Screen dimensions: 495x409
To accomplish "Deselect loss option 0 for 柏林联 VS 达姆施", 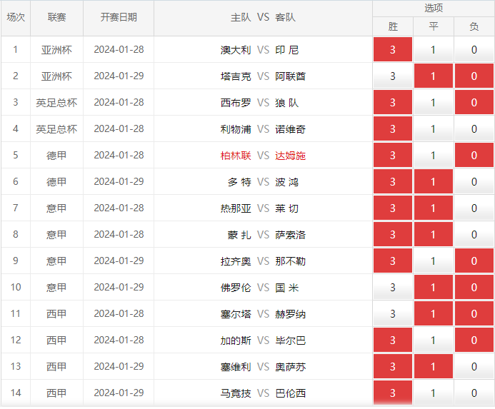I will [x=474, y=156].
